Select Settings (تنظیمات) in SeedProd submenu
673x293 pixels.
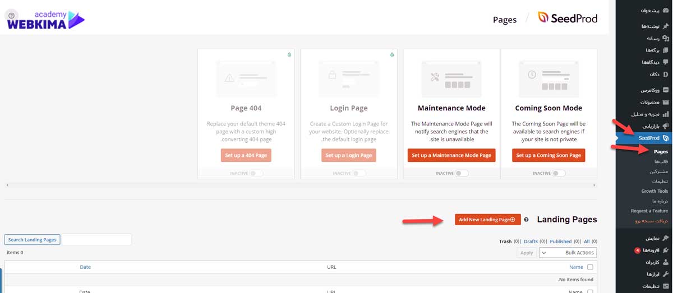pos(660,182)
